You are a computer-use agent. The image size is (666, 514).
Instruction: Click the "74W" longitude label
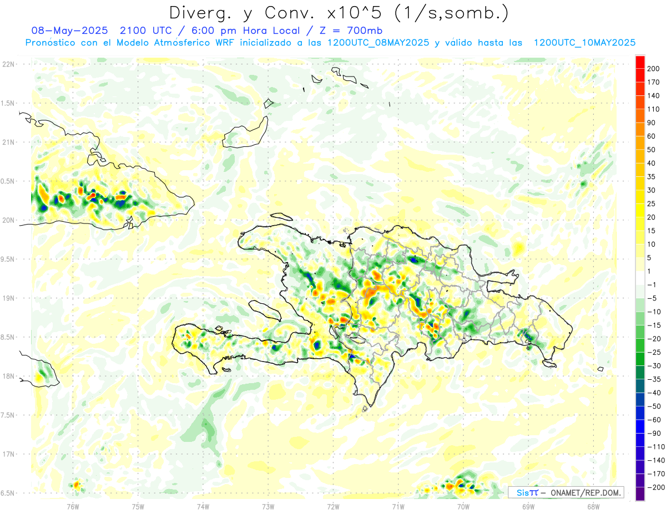[x=203, y=506]
